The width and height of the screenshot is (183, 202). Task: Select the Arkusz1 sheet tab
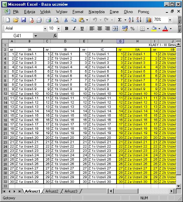33,191
